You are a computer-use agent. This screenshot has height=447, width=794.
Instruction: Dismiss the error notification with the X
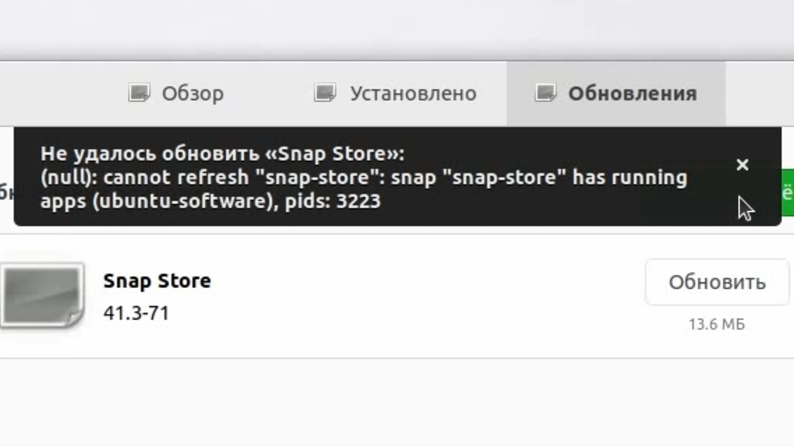pos(742,165)
